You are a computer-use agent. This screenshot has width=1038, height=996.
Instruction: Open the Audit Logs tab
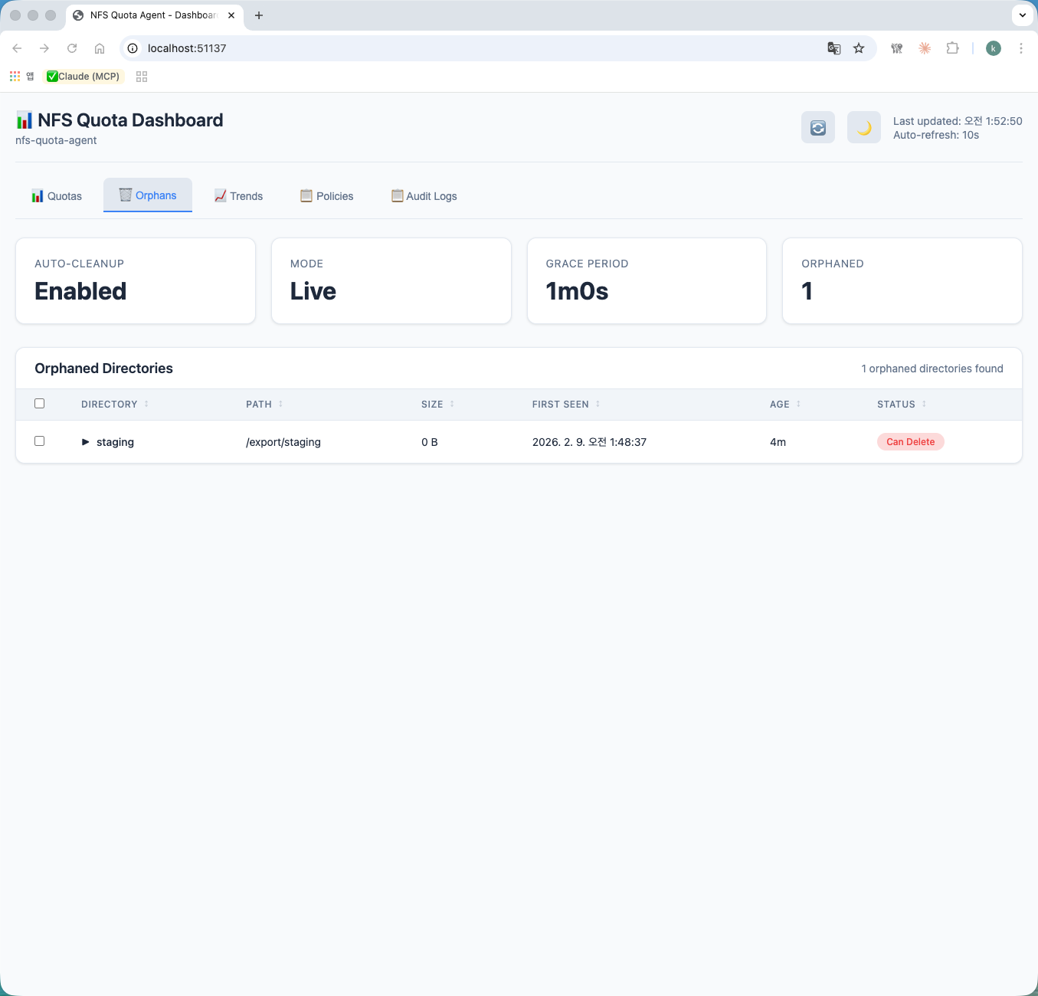(424, 196)
